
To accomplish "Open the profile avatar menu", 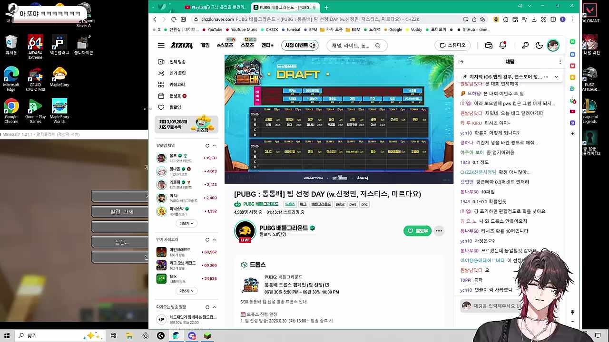I will [553, 46].
